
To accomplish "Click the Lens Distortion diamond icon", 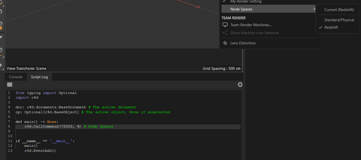I will (225, 43).
